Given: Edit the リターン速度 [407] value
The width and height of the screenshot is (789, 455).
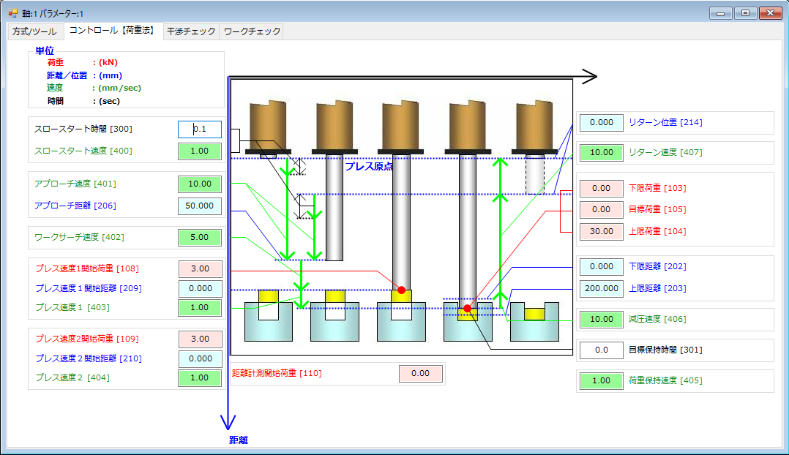Looking at the screenshot, I should coord(601,152).
